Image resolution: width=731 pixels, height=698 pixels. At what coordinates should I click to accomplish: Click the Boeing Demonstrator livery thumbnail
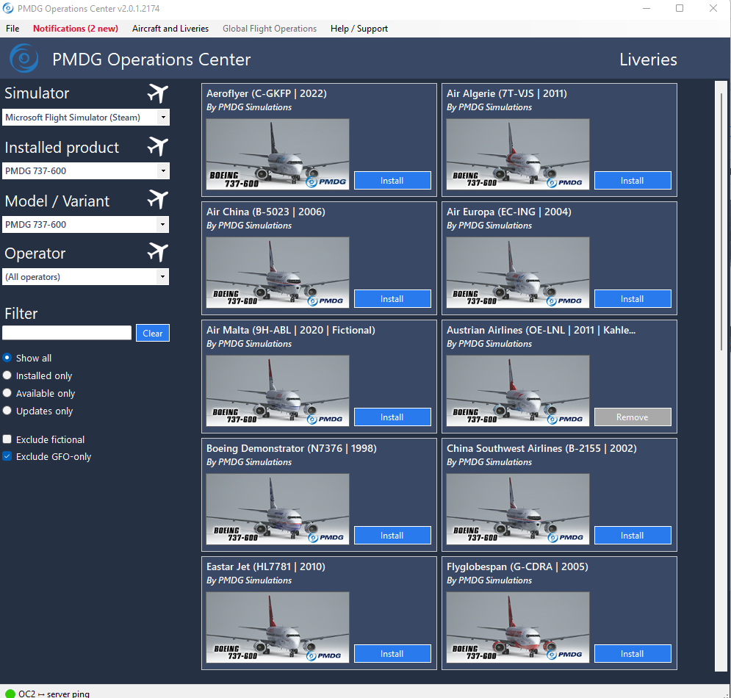tap(278, 509)
